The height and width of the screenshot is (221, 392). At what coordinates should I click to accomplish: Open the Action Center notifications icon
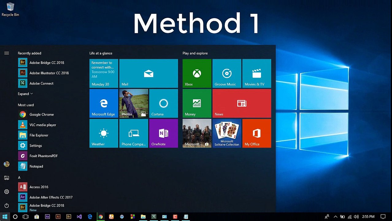[383, 217]
